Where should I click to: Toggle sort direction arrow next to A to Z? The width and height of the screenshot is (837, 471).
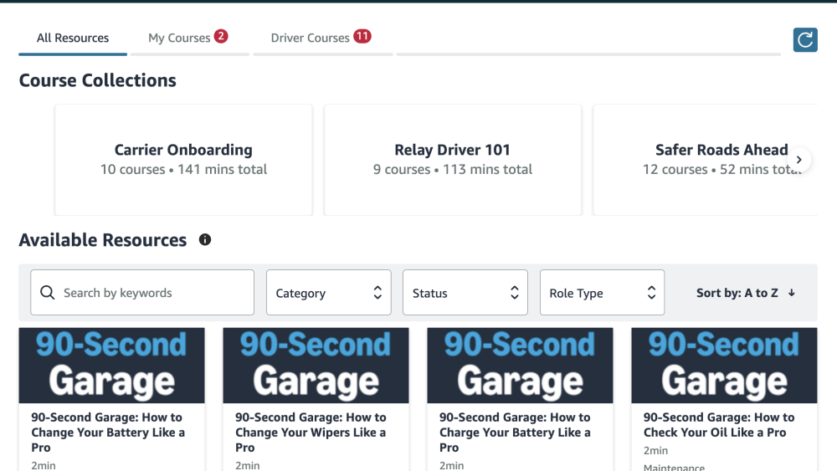(792, 293)
